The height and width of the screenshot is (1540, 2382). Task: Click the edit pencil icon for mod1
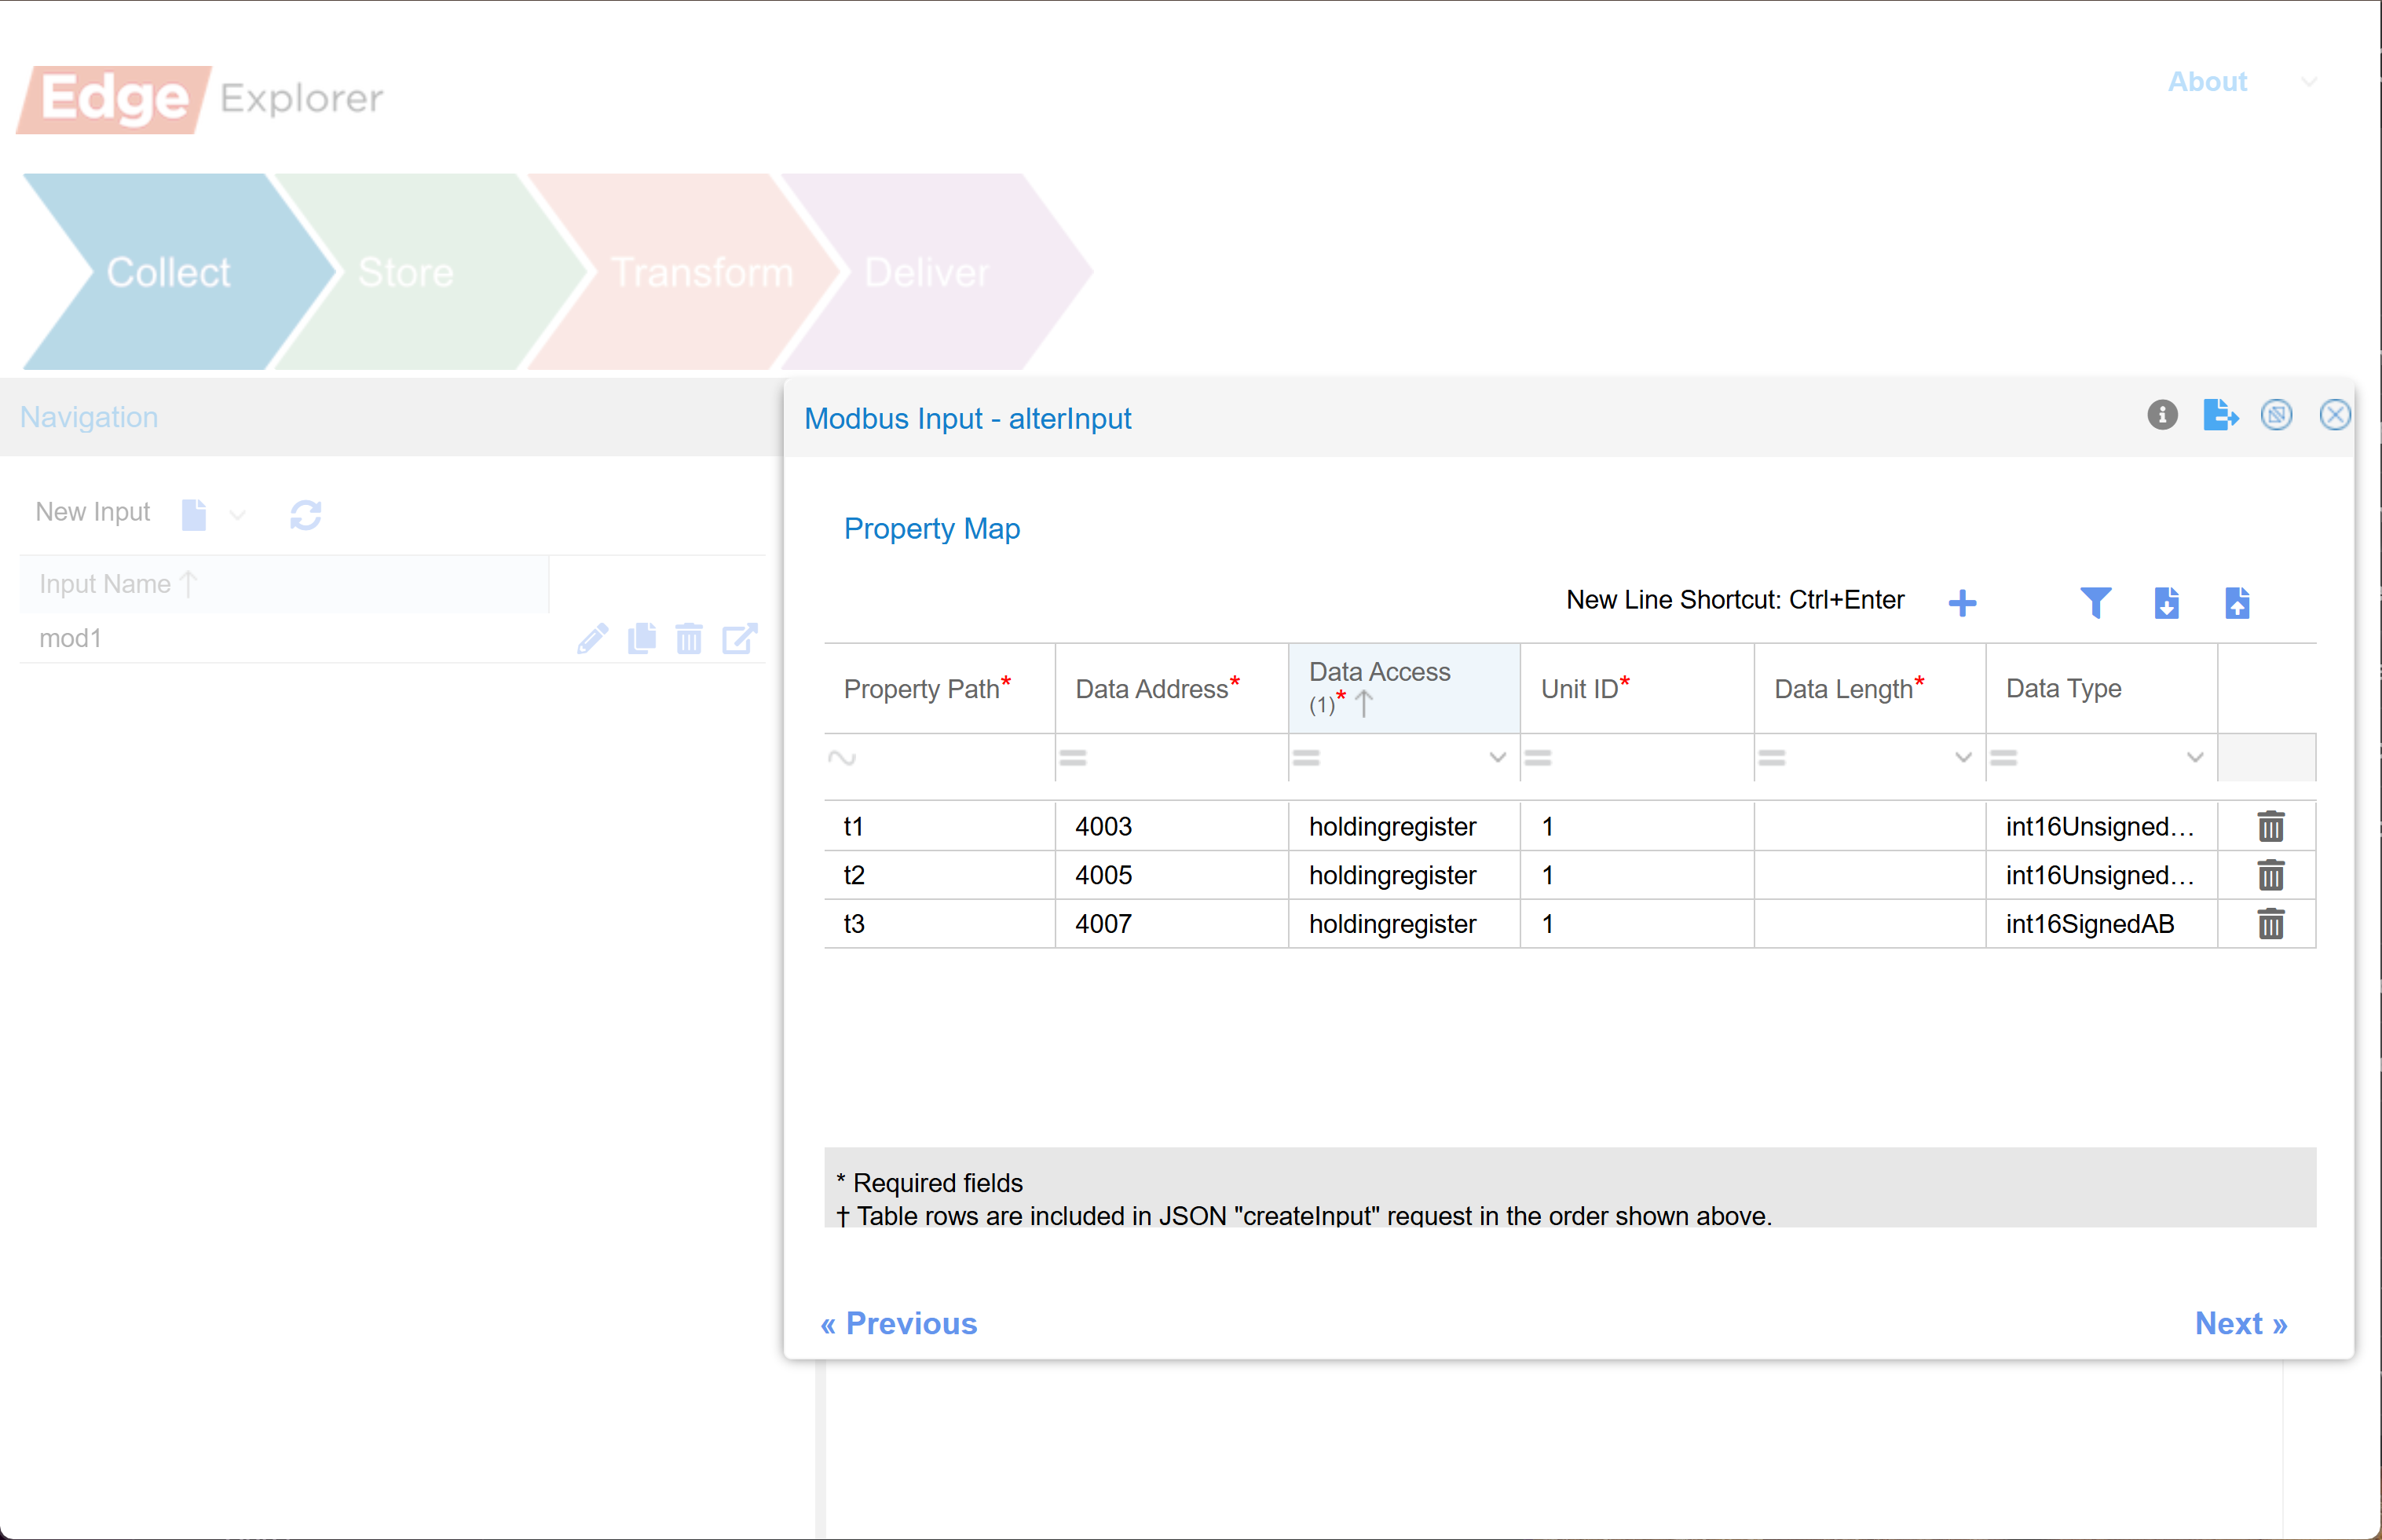[x=592, y=638]
